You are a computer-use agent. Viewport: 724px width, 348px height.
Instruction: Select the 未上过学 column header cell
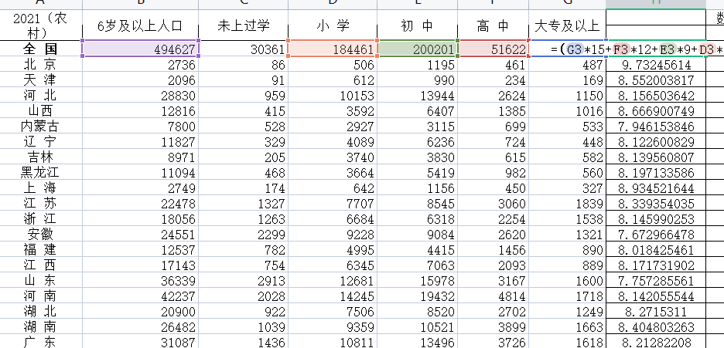[x=244, y=25]
